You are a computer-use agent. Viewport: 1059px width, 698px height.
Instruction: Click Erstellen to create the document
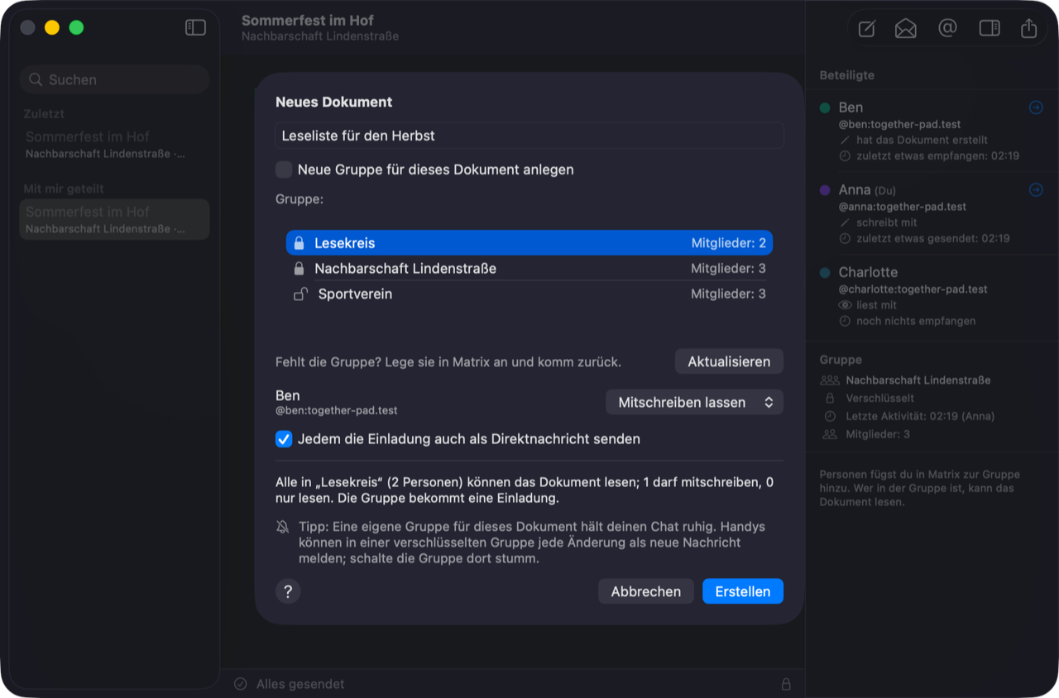743,591
